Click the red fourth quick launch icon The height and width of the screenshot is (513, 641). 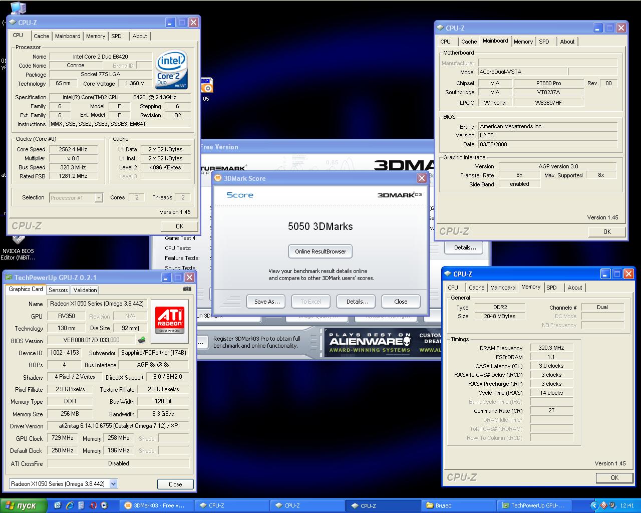[x=93, y=505]
